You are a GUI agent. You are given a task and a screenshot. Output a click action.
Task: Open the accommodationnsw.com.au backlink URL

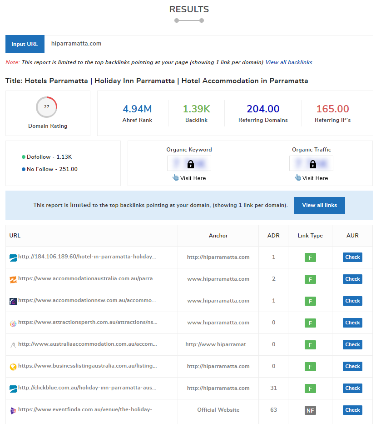(87, 300)
